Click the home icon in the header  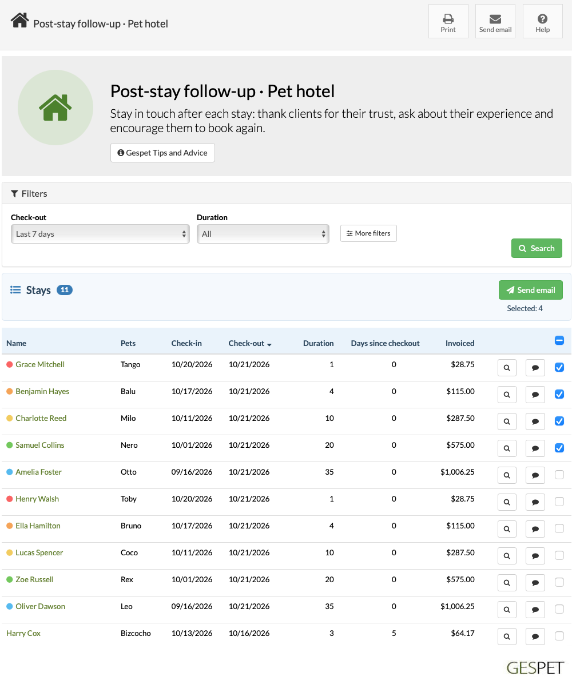(20, 21)
